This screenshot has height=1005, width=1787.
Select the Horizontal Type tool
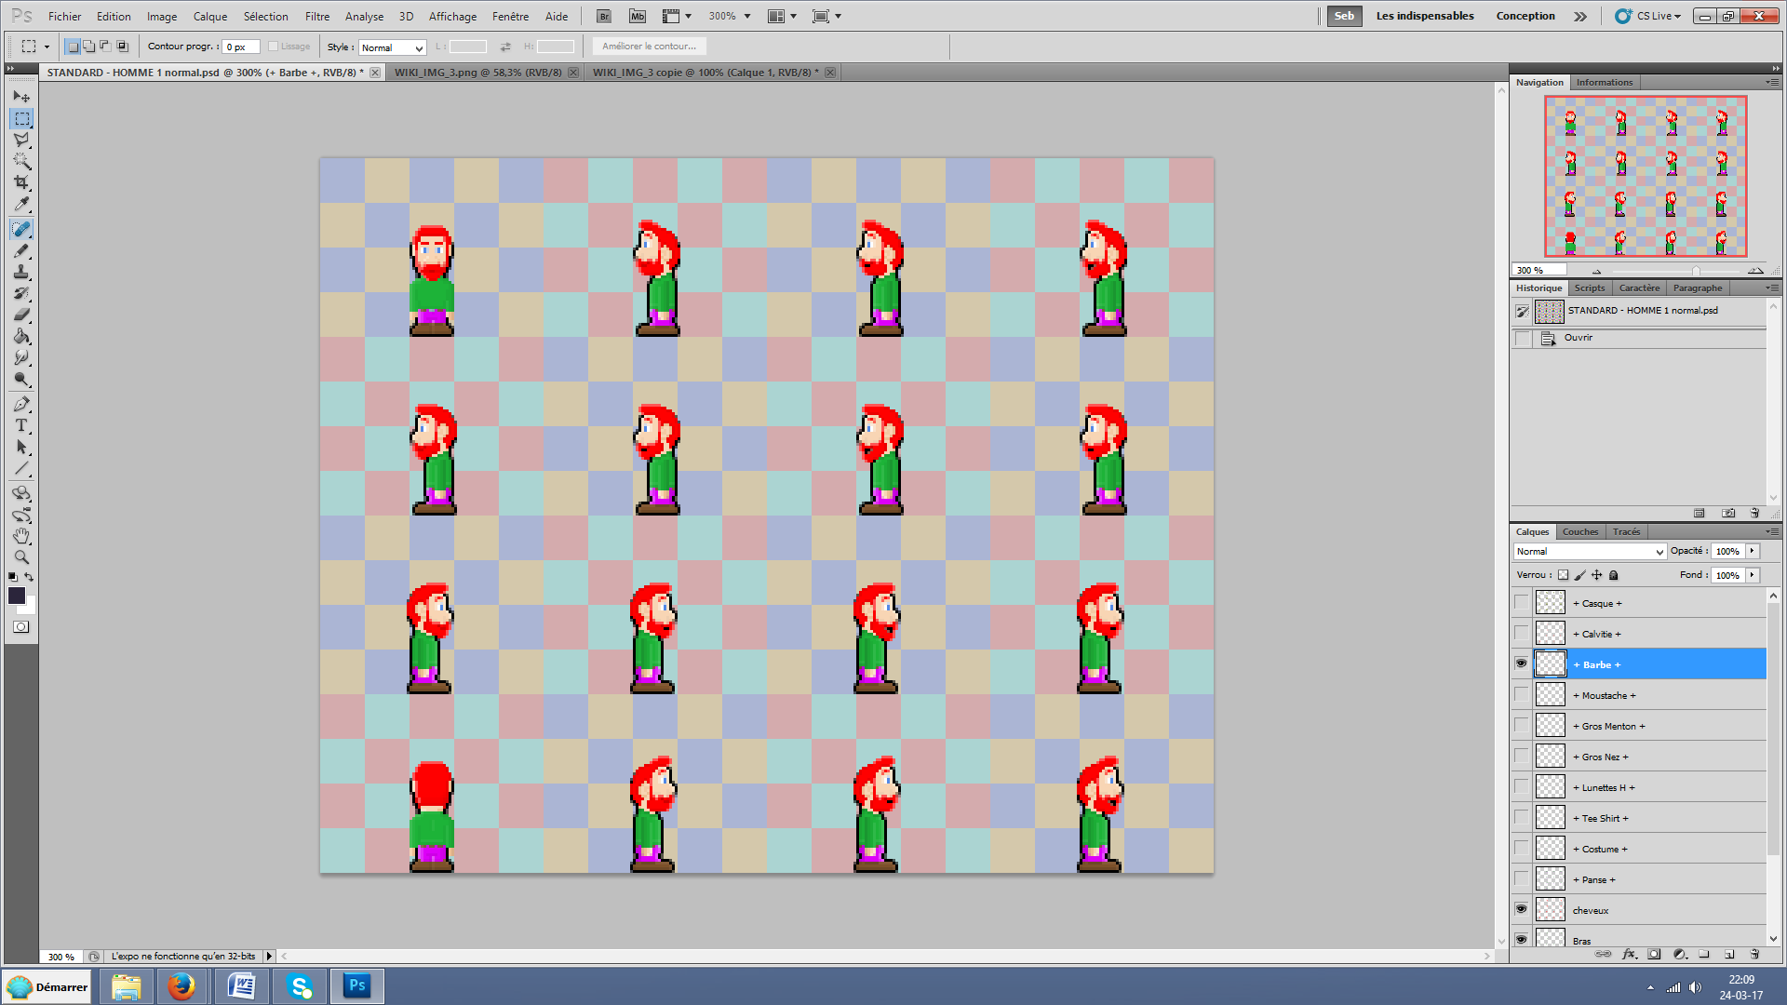[x=21, y=425]
